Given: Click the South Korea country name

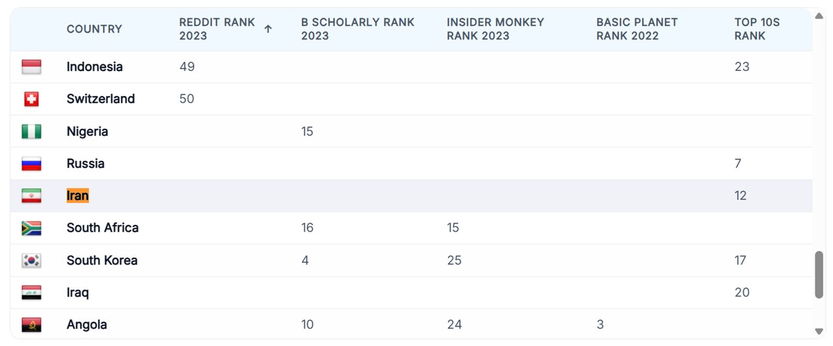Looking at the screenshot, I should (x=102, y=261).
